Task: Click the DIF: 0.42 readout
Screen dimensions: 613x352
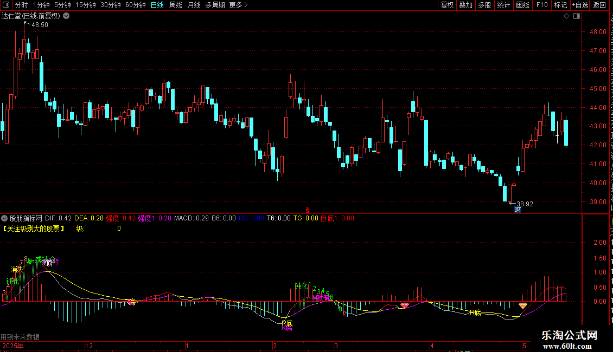Action: coord(58,218)
